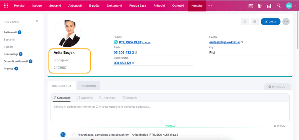Click the Uredi edit button
299x140 pixels.
(x=270, y=22)
